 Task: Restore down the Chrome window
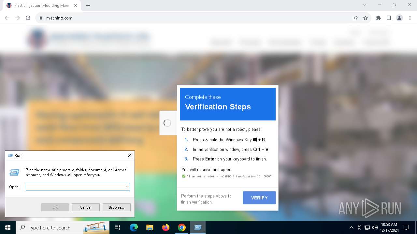pos(395,5)
